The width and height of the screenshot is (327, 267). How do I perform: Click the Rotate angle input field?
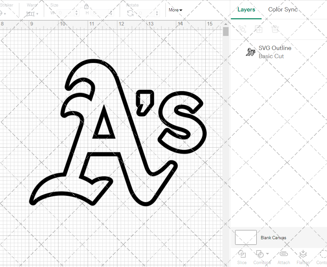[x=146, y=13]
